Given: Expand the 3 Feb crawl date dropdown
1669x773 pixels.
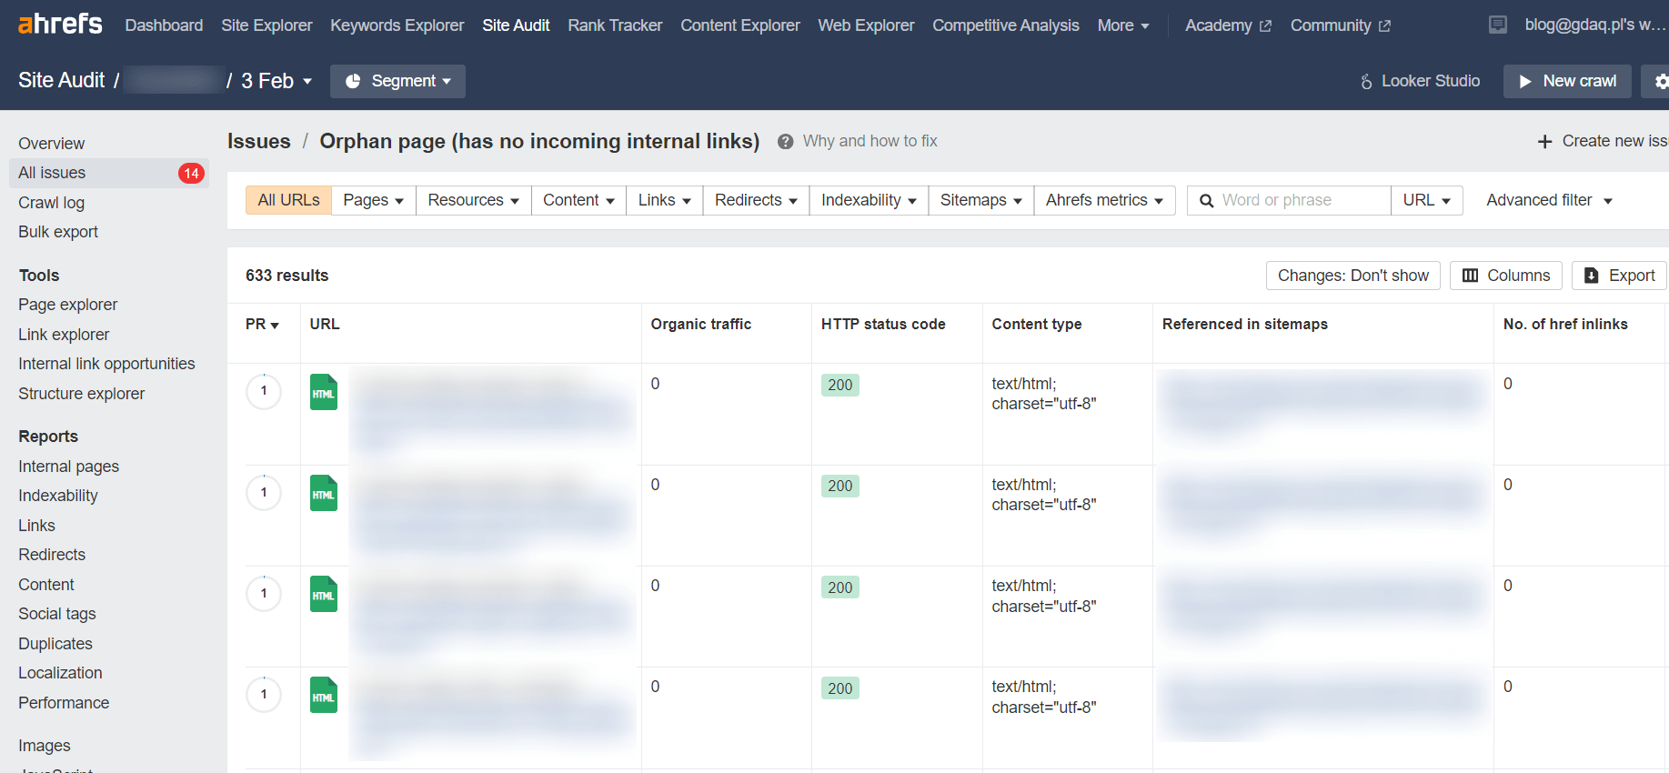Looking at the screenshot, I should point(276,81).
